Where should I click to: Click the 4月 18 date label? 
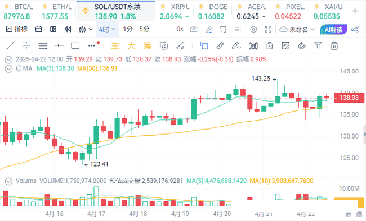138,214
